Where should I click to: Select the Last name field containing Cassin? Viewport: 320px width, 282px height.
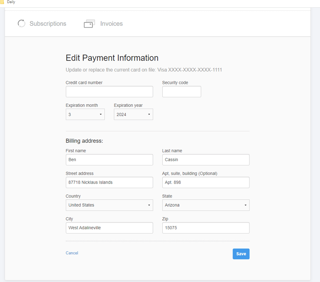click(206, 160)
